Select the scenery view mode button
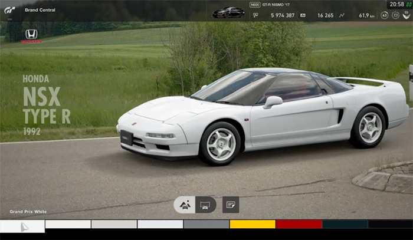 [184, 205]
